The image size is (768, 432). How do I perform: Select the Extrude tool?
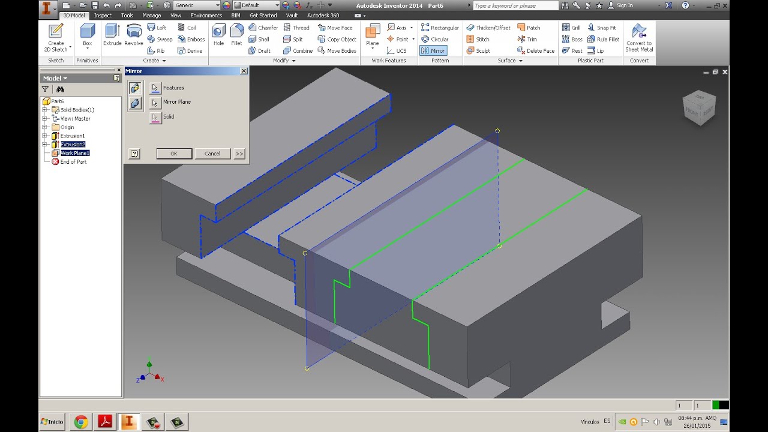112,35
